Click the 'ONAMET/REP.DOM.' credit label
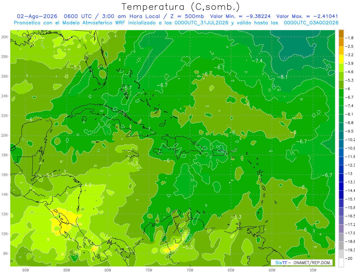The width and height of the screenshot is (355, 274). tap(312, 262)
